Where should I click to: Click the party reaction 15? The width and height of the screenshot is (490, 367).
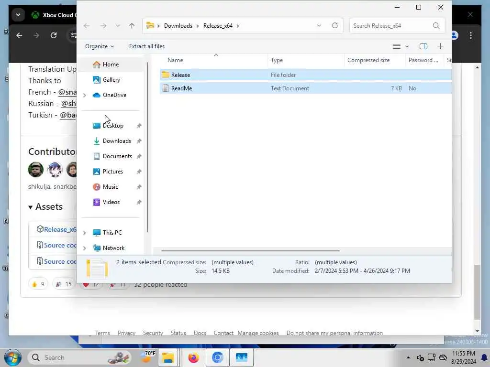(x=64, y=284)
